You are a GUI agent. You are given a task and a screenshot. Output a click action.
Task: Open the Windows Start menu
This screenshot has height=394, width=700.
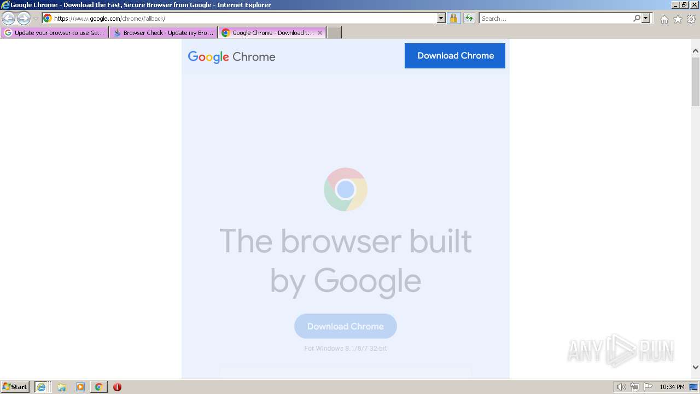click(15, 387)
